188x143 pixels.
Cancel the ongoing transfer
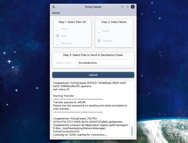coord(93,75)
